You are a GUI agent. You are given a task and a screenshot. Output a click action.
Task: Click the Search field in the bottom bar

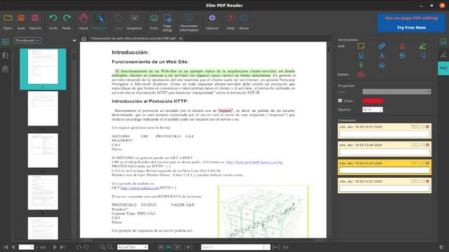(236, 247)
